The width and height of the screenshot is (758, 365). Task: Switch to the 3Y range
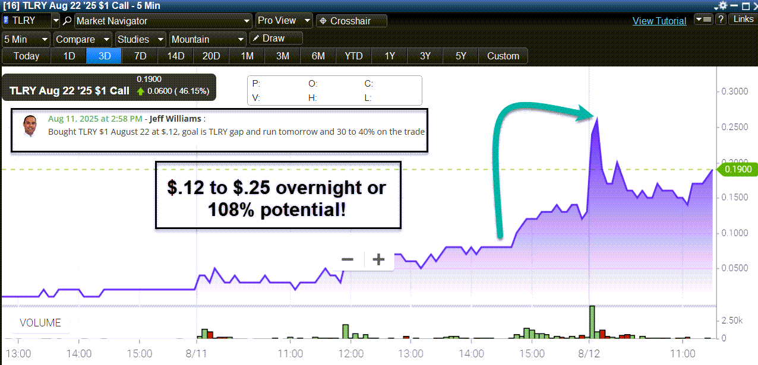coord(425,56)
